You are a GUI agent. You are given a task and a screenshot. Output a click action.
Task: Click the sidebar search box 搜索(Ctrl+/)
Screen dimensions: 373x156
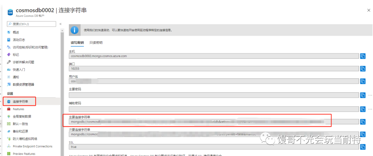[x=31, y=24]
